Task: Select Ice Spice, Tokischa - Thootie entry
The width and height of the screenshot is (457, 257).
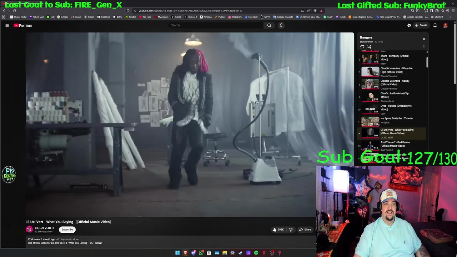Action: click(x=392, y=121)
